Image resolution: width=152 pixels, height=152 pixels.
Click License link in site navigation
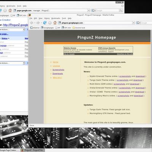click(x=56, y=66)
